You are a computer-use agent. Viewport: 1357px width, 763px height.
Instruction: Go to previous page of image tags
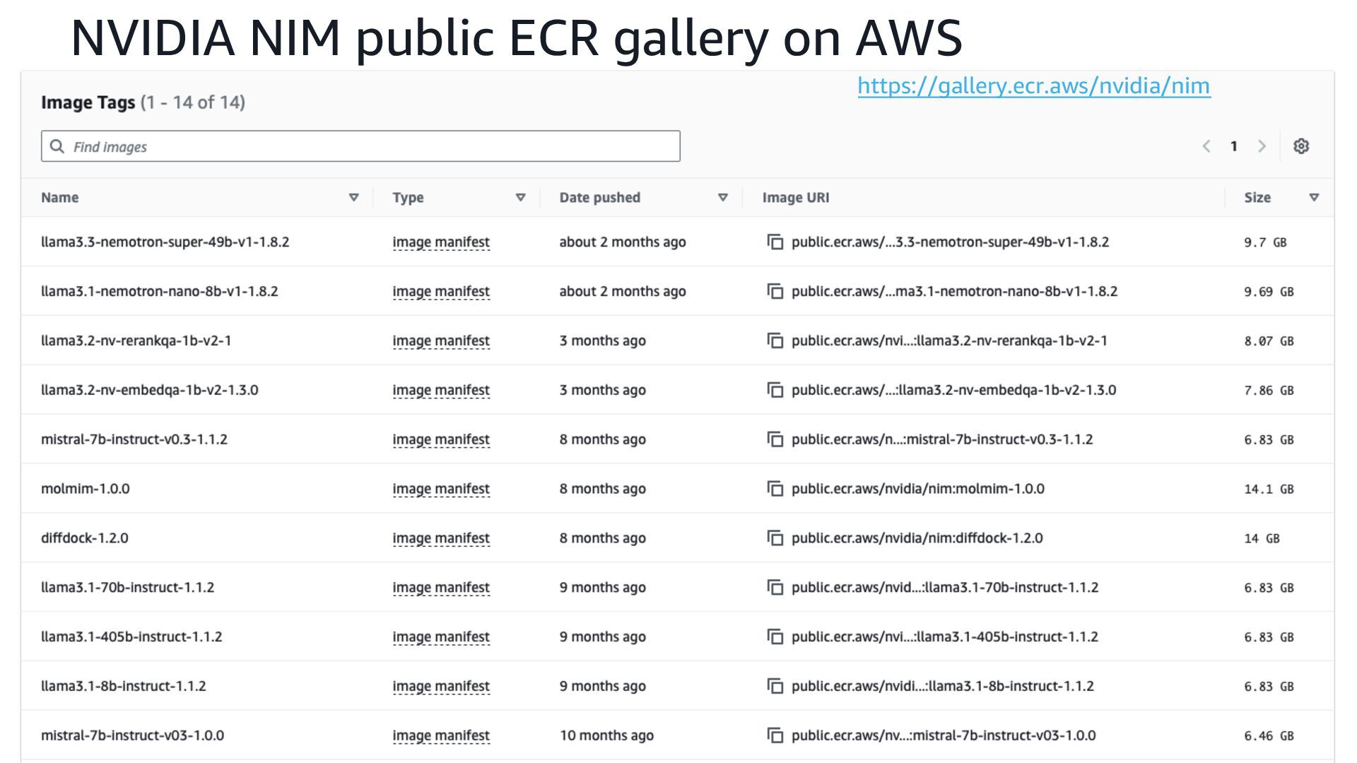[x=1206, y=146]
